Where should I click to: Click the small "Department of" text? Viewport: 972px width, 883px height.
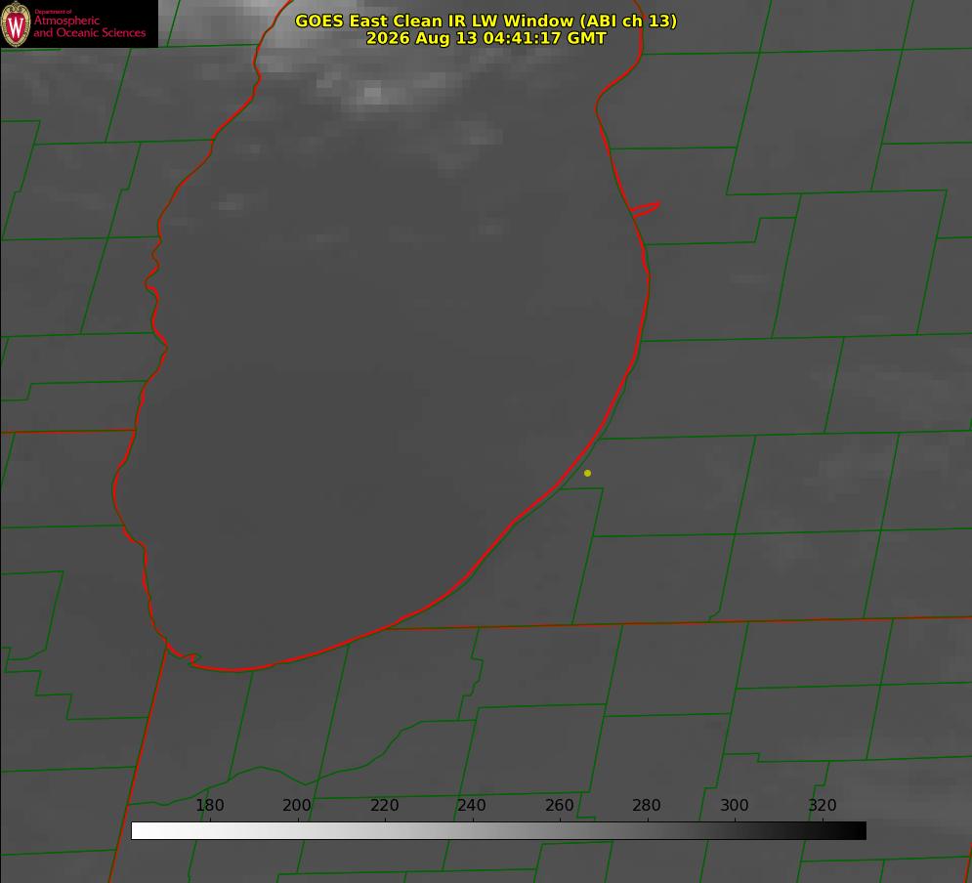pos(53,12)
